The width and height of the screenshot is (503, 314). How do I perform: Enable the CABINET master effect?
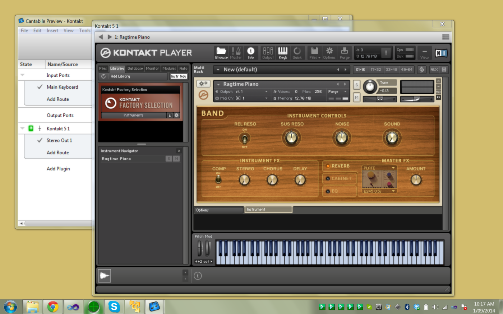click(328, 178)
